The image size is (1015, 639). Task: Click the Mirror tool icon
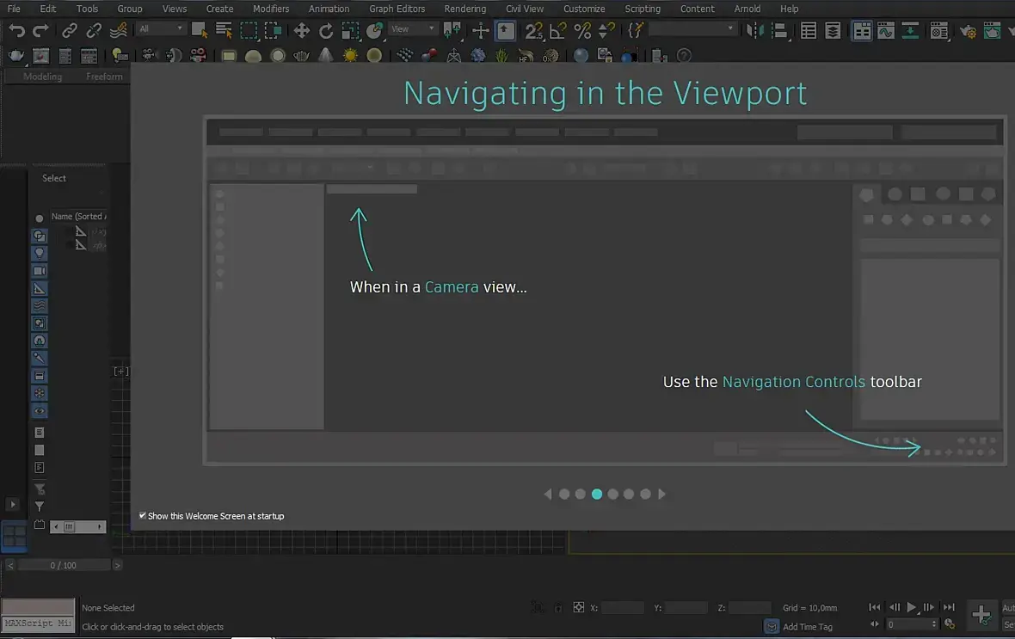pyautogui.click(x=754, y=30)
